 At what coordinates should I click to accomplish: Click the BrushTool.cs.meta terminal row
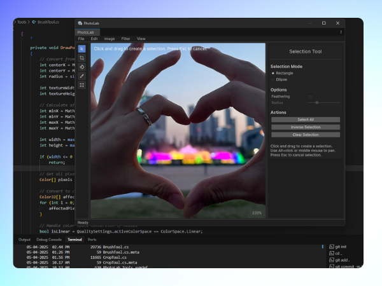[83, 252]
